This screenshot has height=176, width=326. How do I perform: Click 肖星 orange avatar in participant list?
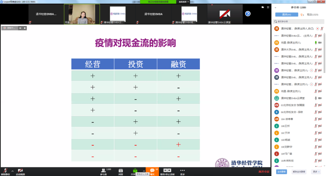[x=276, y=43]
